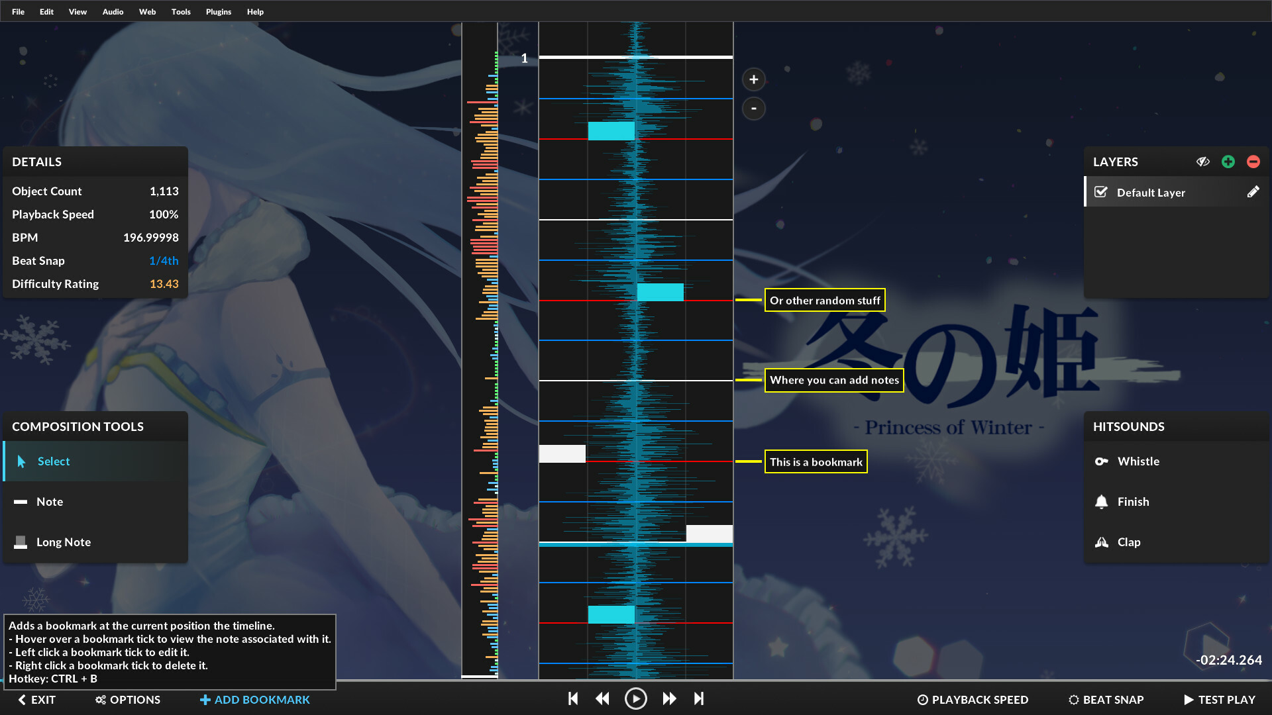Open the Edit menu
The width and height of the screenshot is (1272, 715).
pyautogui.click(x=46, y=12)
